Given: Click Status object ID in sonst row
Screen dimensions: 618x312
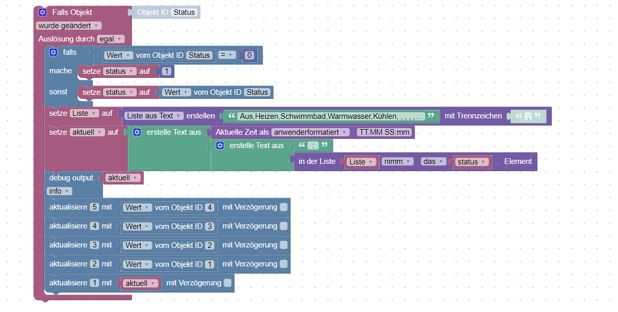Looking at the screenshot, I should [257, 92].
